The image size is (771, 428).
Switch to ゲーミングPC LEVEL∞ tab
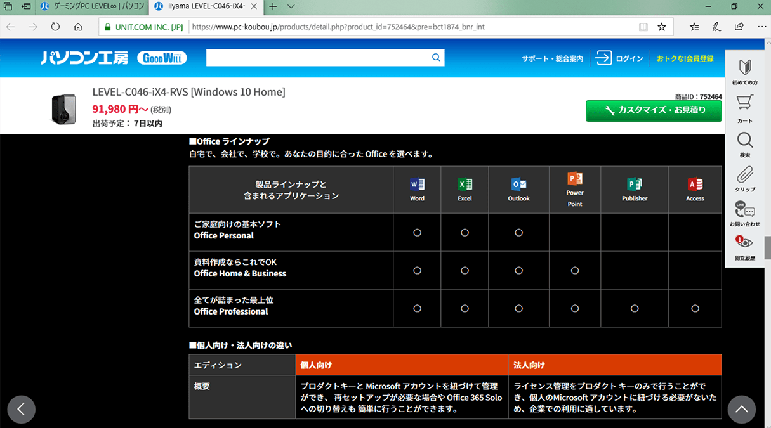click(93, 6)
